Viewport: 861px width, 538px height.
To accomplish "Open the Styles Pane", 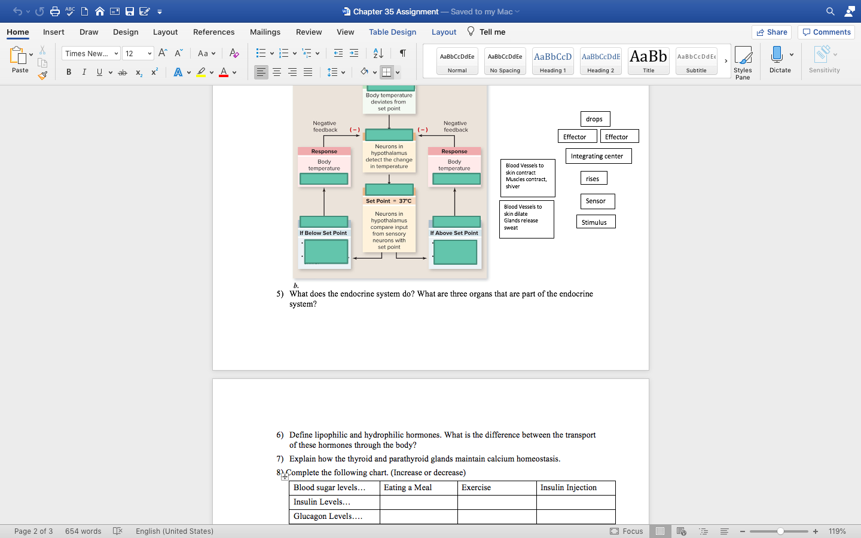I will point(743,62).
